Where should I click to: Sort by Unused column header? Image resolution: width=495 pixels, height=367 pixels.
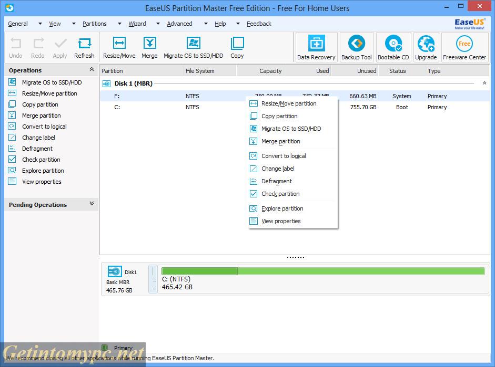coord(355,71)
